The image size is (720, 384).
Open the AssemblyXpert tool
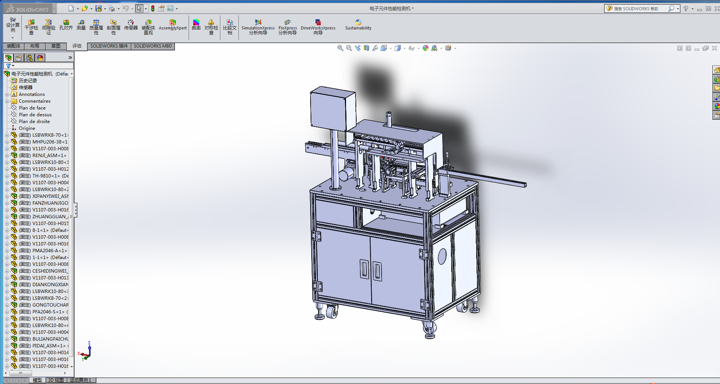pos(172,25)
